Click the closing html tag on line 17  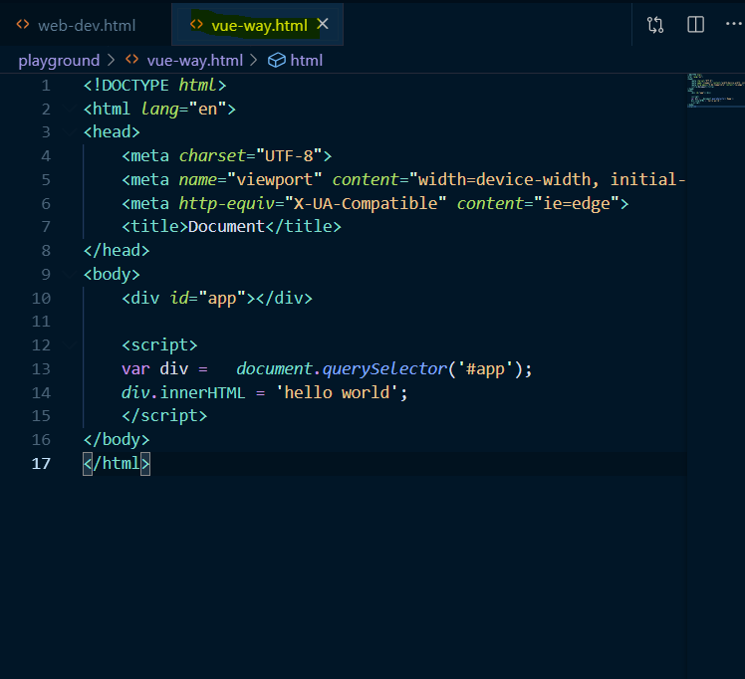(x=117, y=463)
